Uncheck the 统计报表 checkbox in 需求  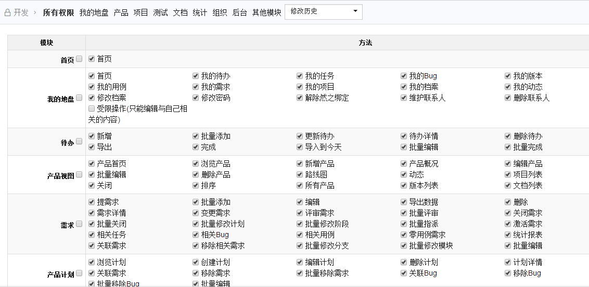click(508, 235)
